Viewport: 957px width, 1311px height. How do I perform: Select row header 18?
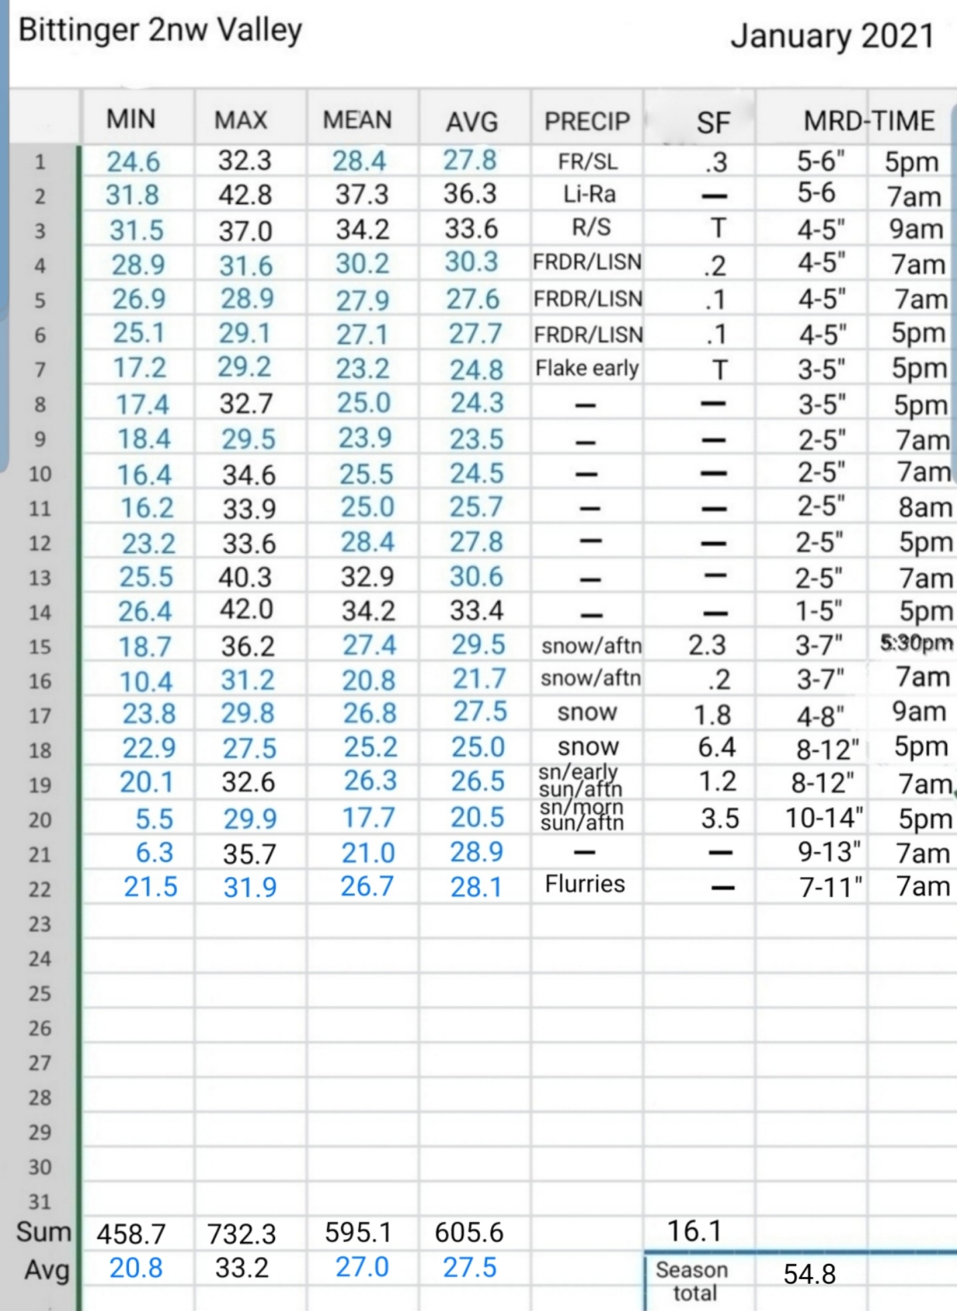40,750
